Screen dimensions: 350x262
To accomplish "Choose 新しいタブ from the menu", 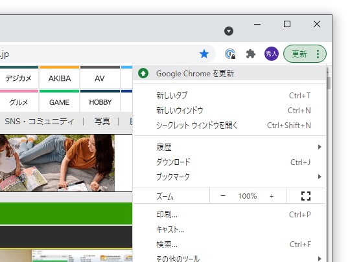I will tap(229, 96).
